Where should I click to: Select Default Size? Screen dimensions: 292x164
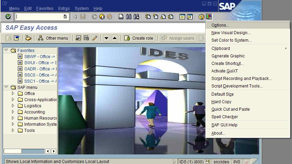tap(248, 94)
